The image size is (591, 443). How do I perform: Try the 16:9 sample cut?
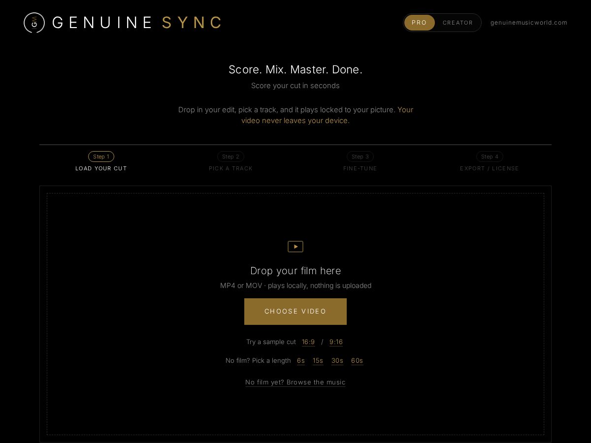308,342
